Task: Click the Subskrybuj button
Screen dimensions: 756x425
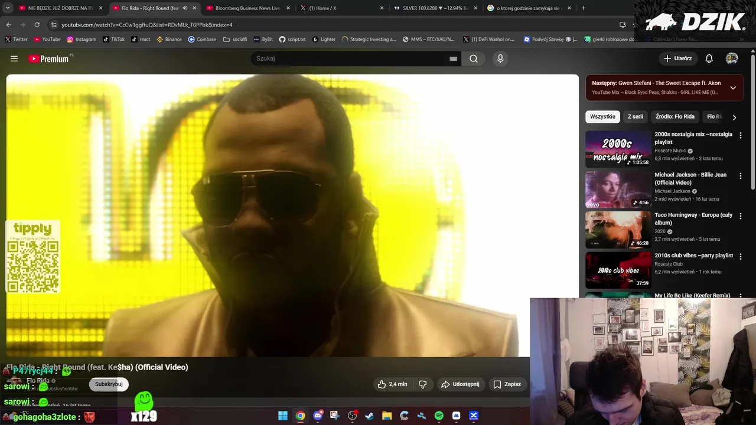Action: pyautogui.click(x=109, y=384)
